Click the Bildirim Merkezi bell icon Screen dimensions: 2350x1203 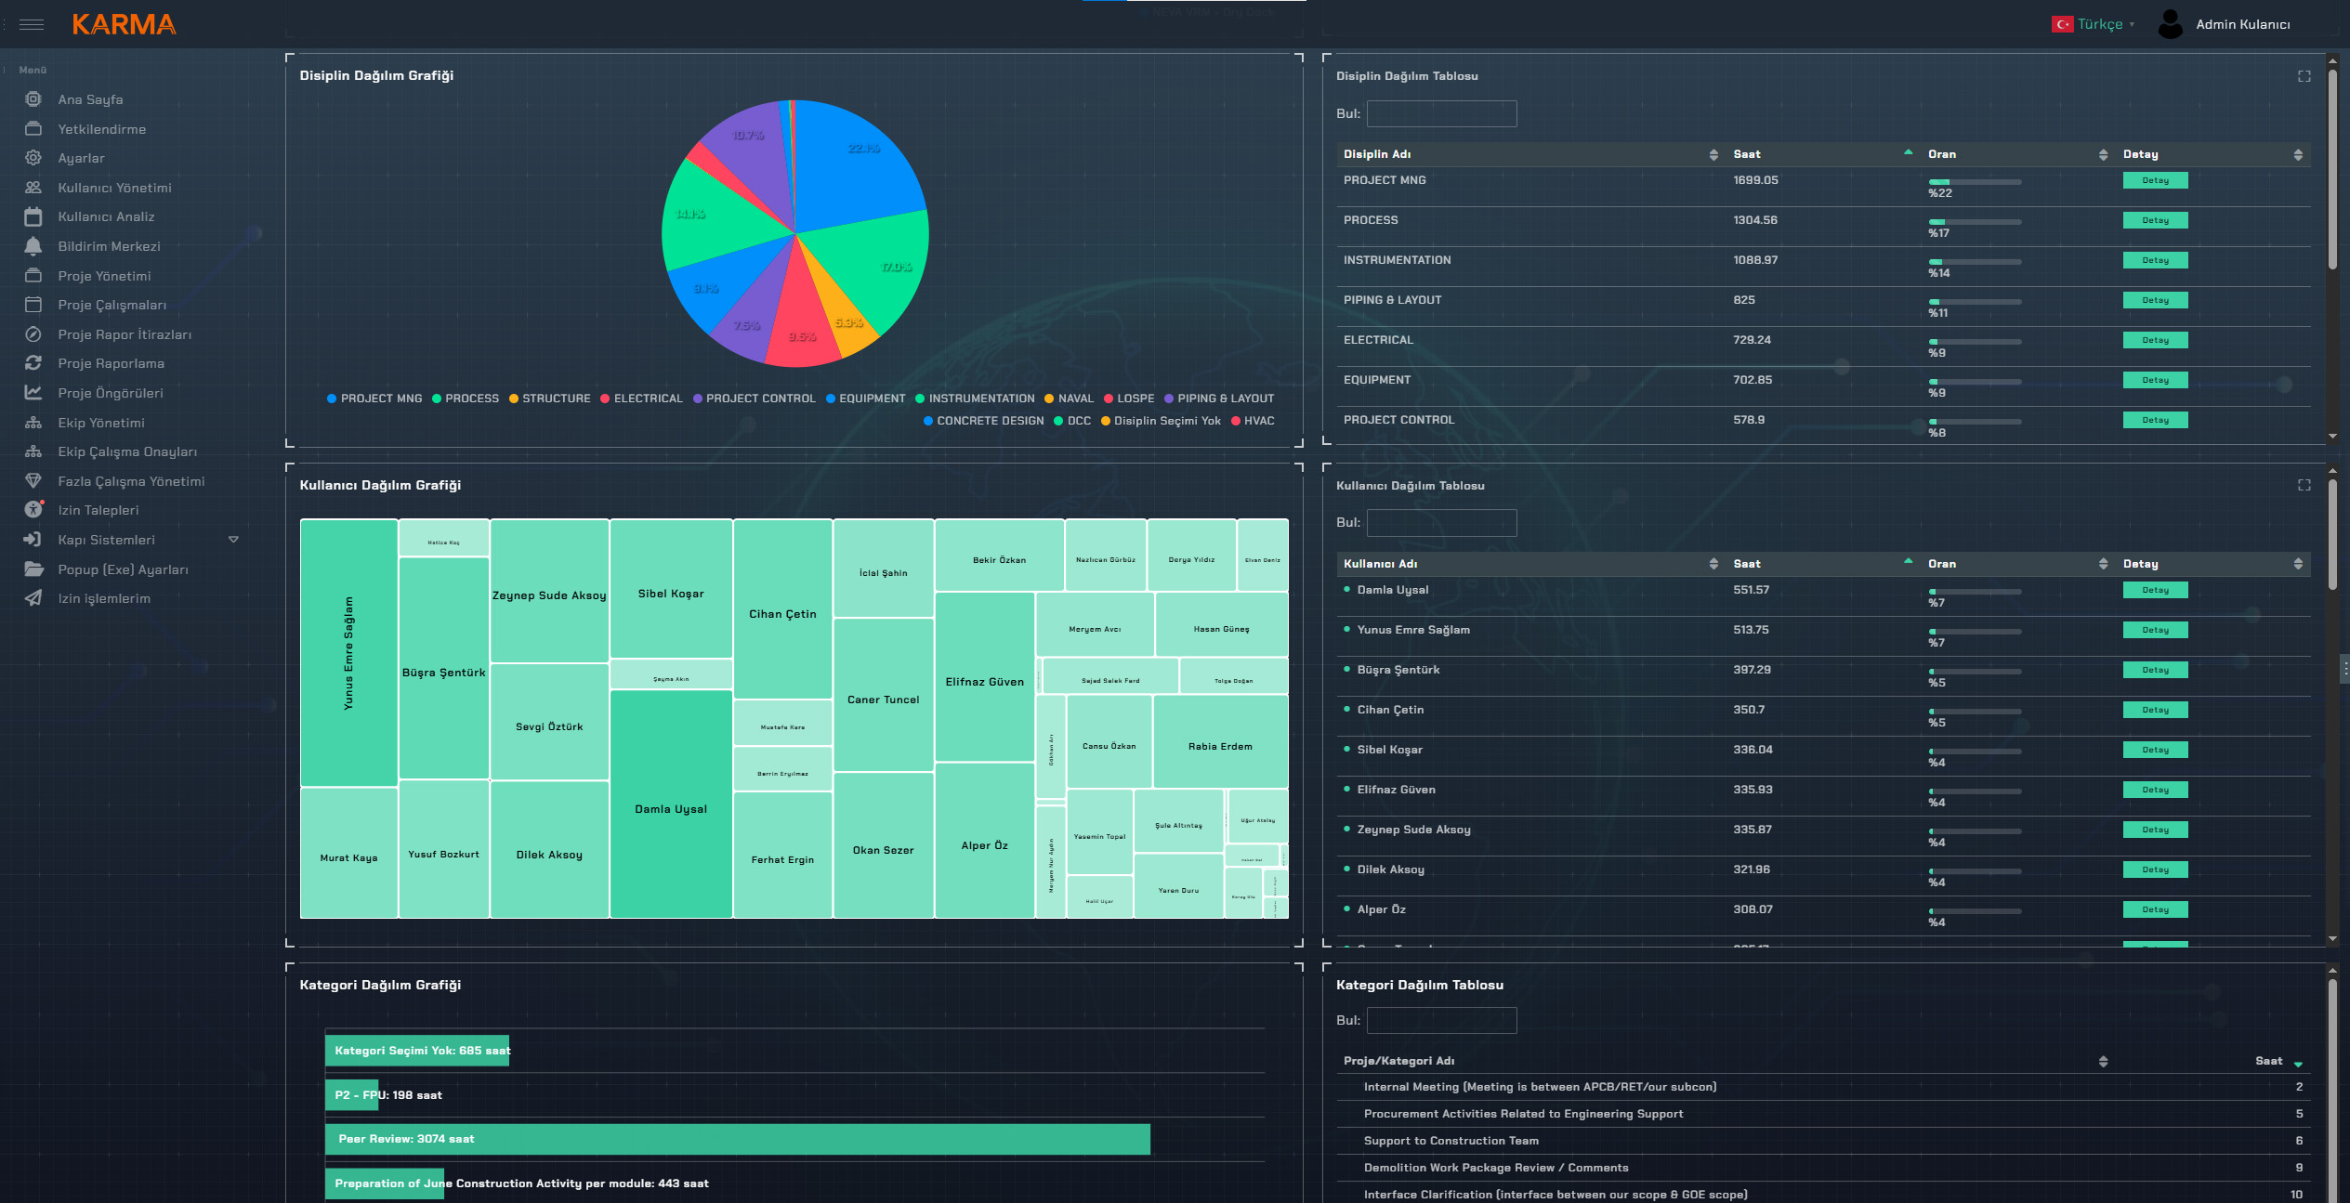tap(33, 246)
